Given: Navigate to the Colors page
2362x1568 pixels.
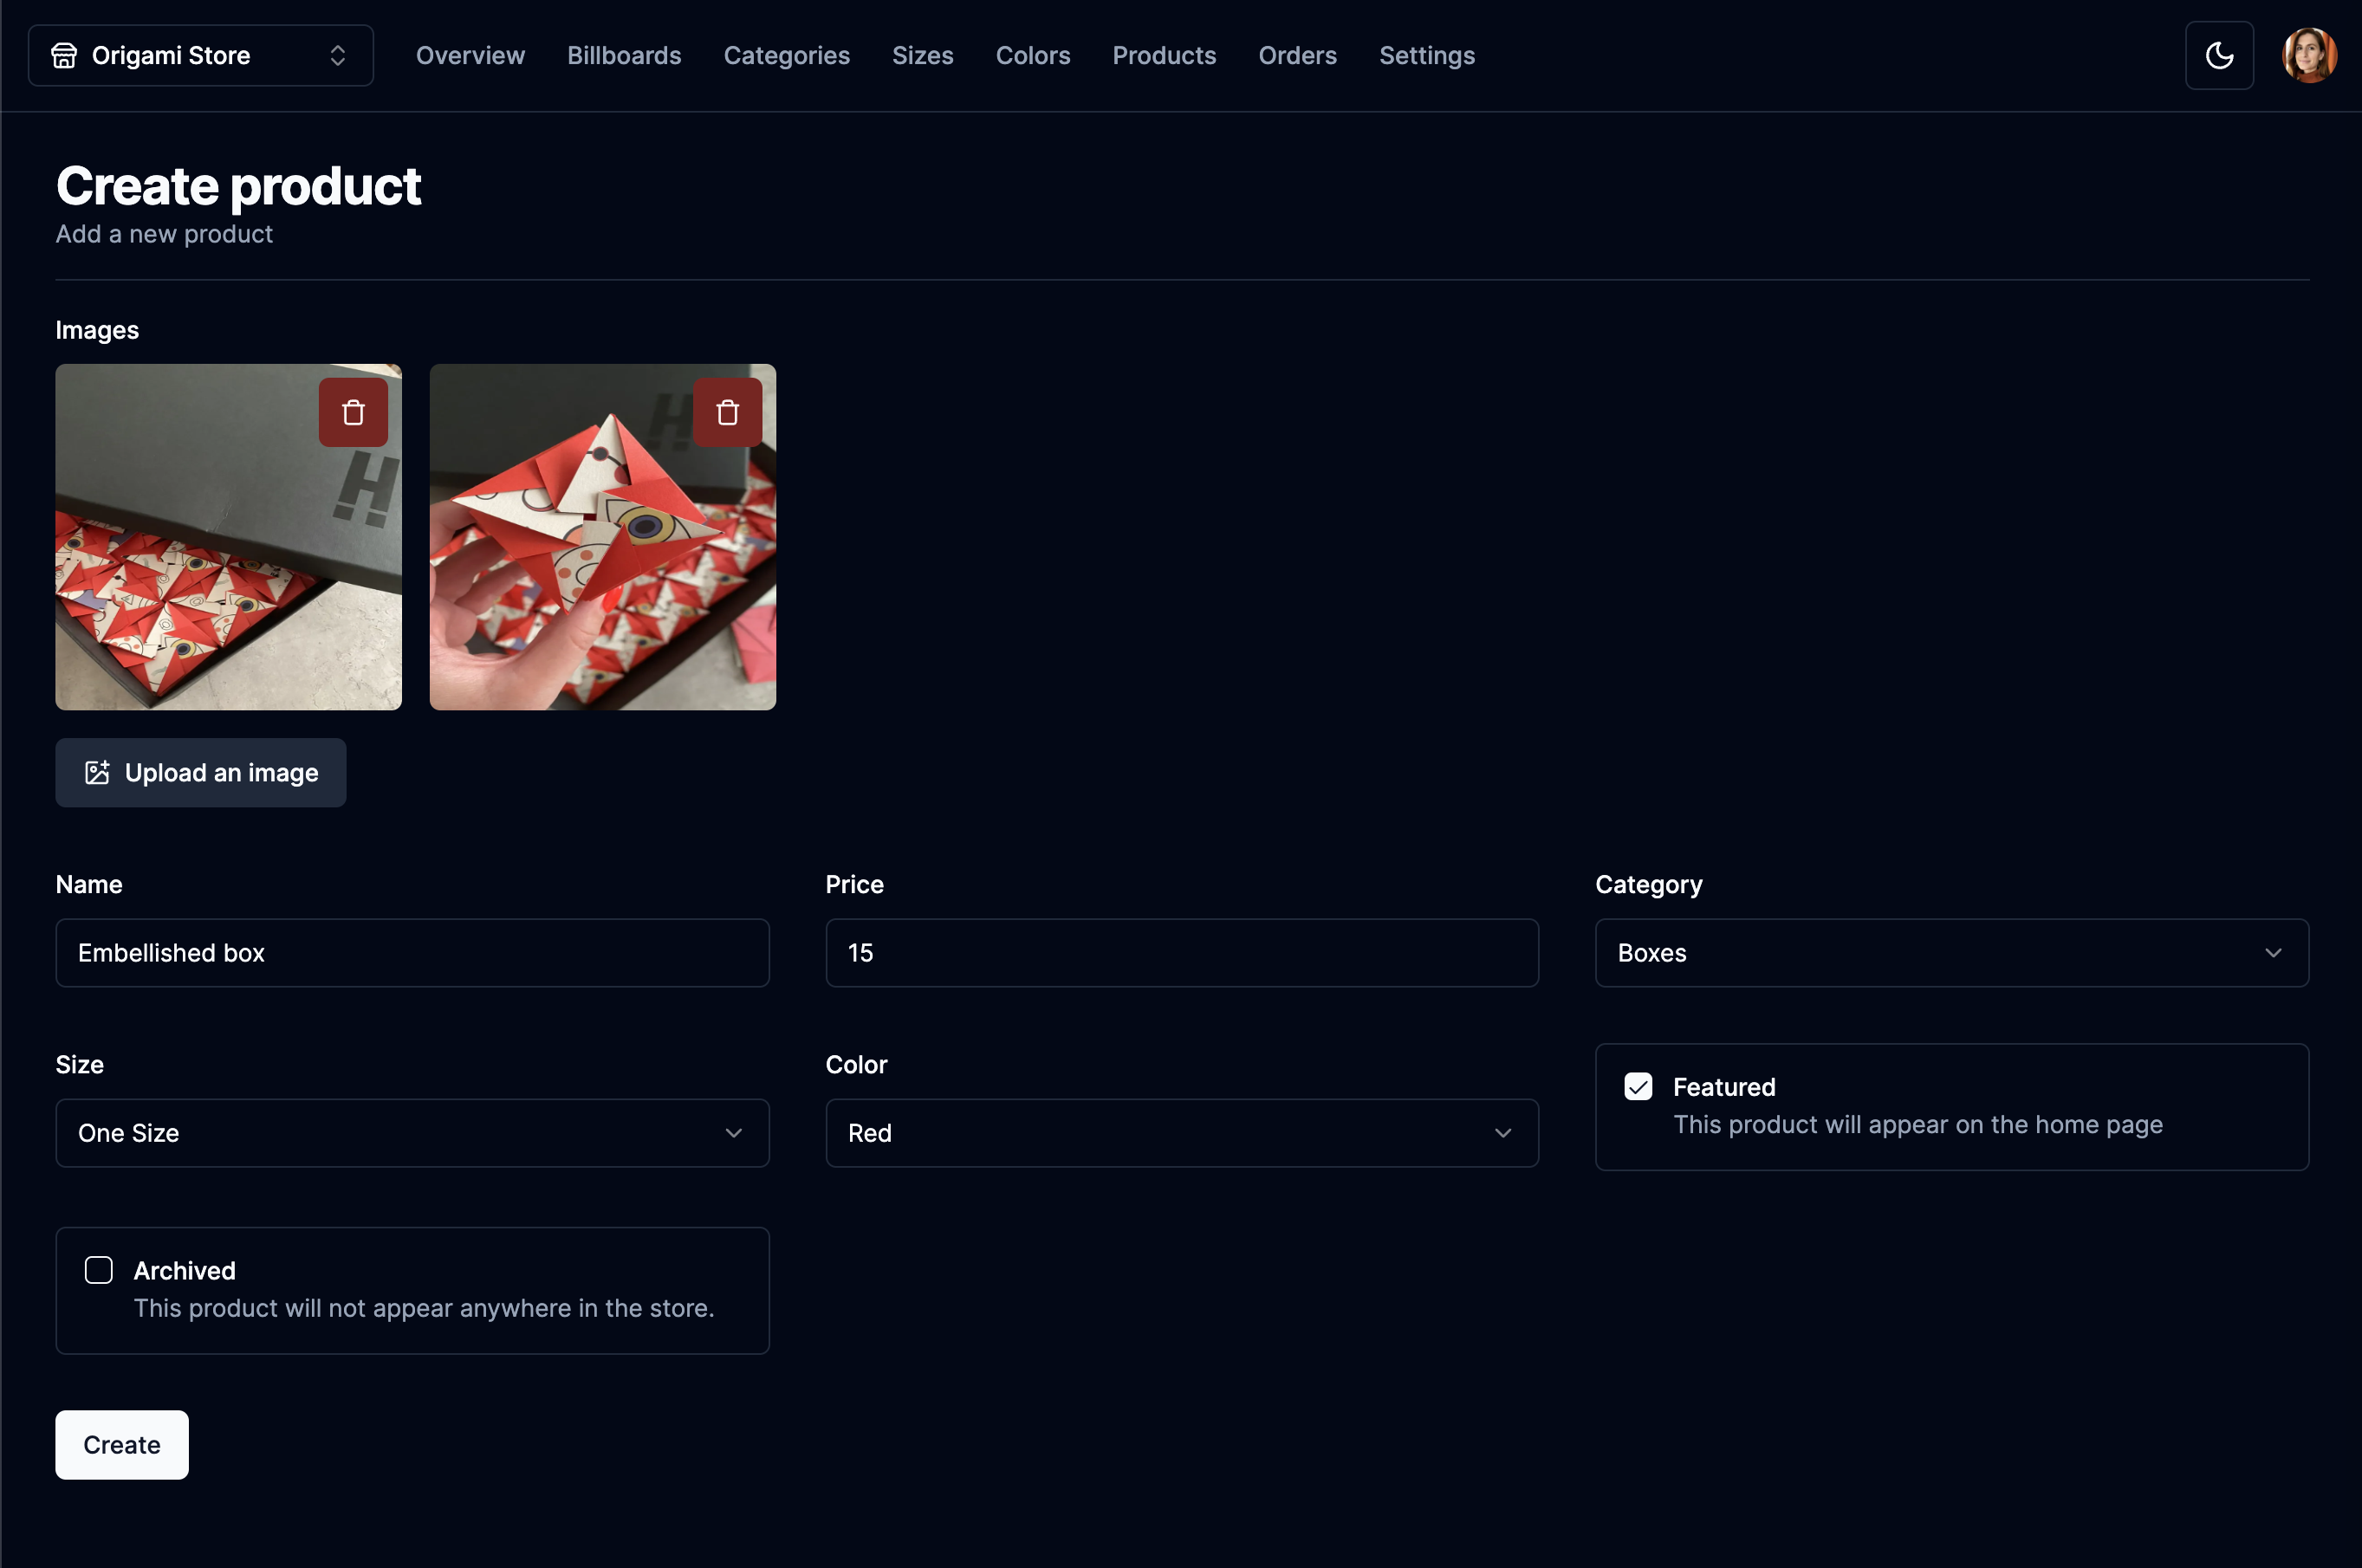Looking at the screenshot, I should 1032,55.
